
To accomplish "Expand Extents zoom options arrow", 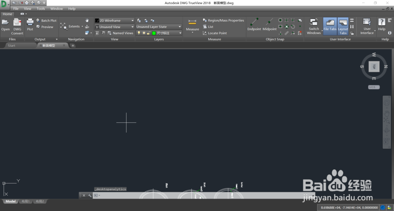I will click(82, 26).
